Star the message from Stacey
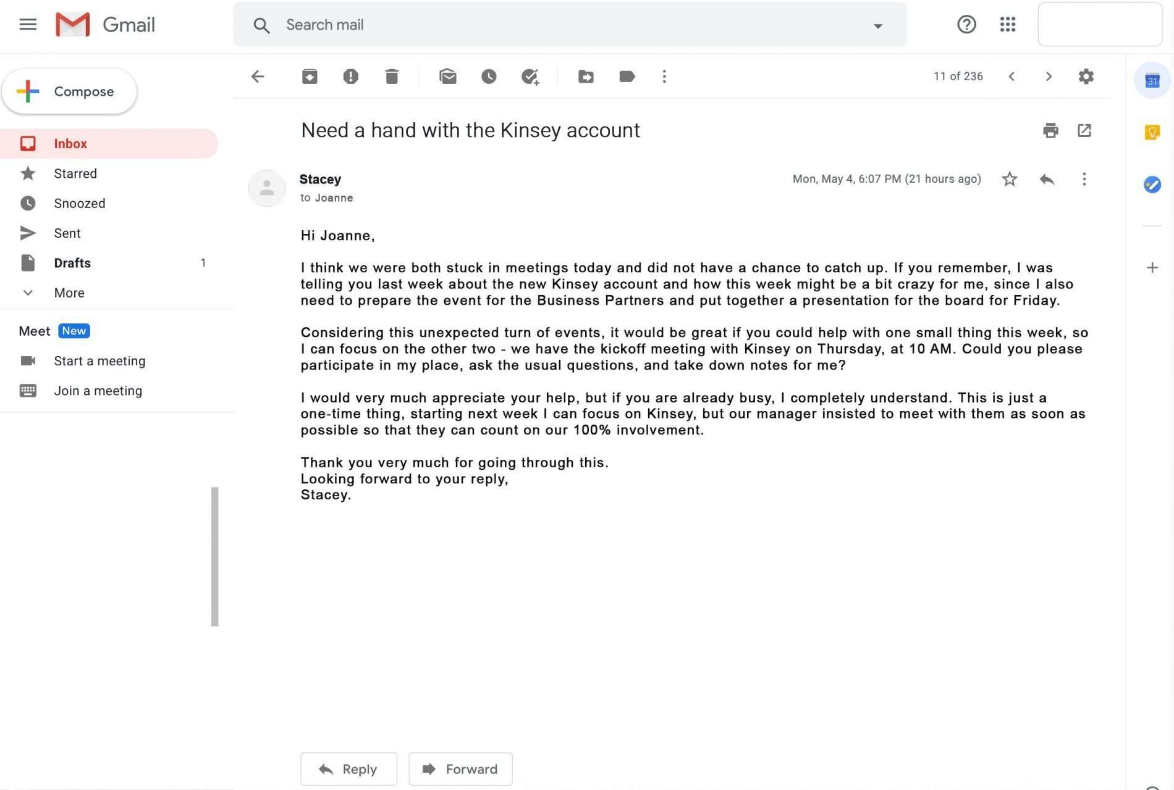 (x=1010, y=179)
